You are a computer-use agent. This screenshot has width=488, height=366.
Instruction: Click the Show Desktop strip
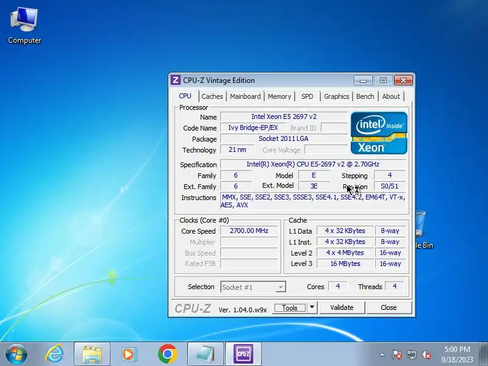pyautogui.click(x=484, y=354)
